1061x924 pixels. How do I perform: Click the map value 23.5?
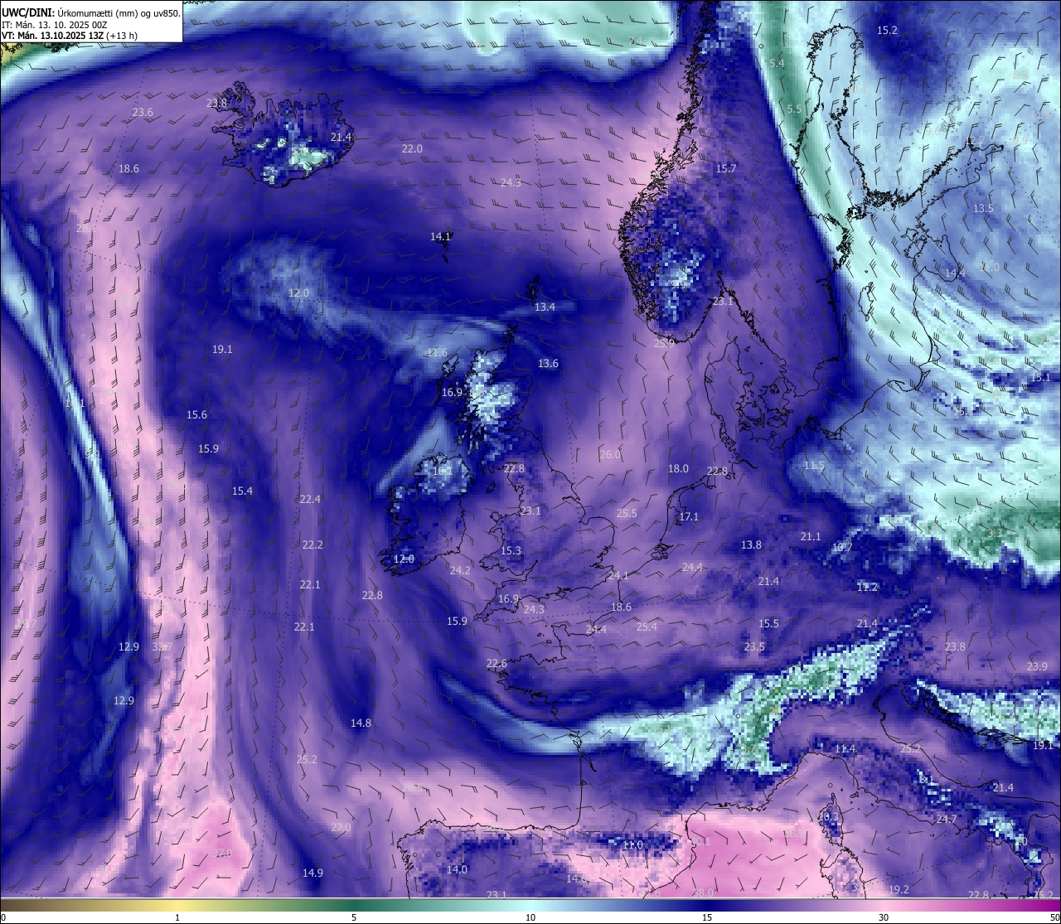(754, 647)
